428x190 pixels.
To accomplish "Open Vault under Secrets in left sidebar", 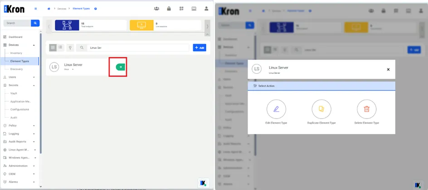I will tap(14, 93).
